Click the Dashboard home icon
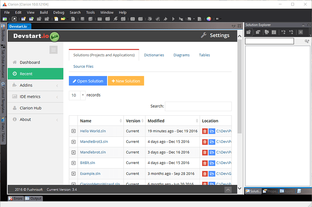Viewport: 312px width, 207px height. tap(14, 62)
